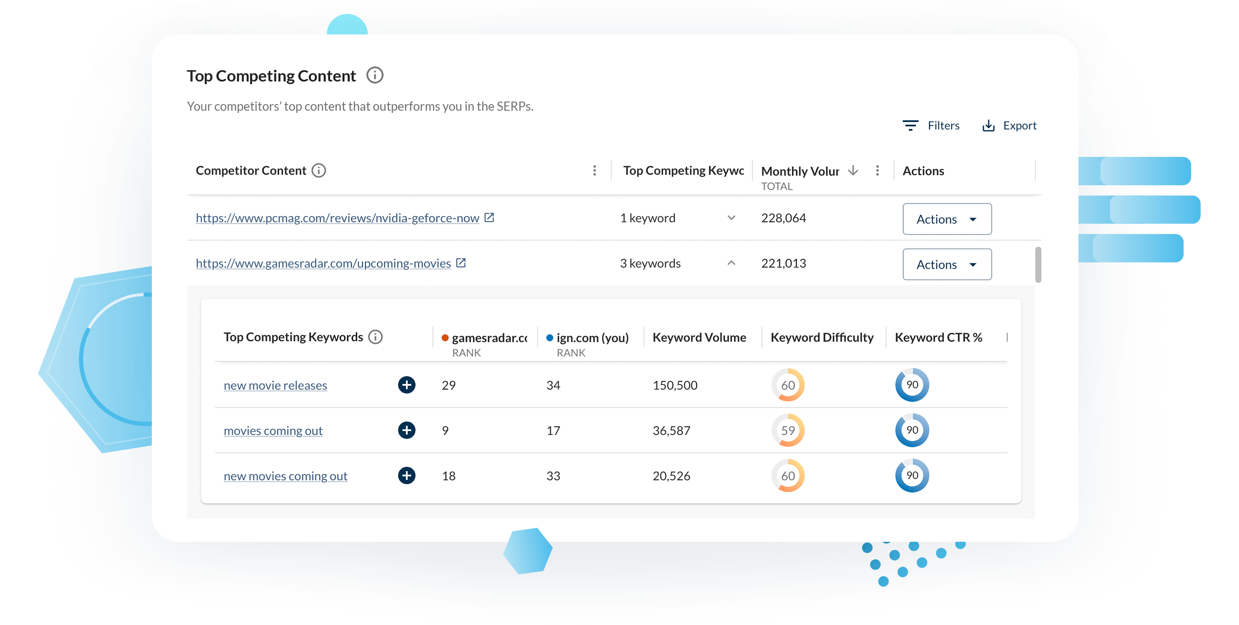Viewport: 1239px width, 625px height.
Task: Show the Top Competing Keywords info tooltip
Action: coord(376,337)
